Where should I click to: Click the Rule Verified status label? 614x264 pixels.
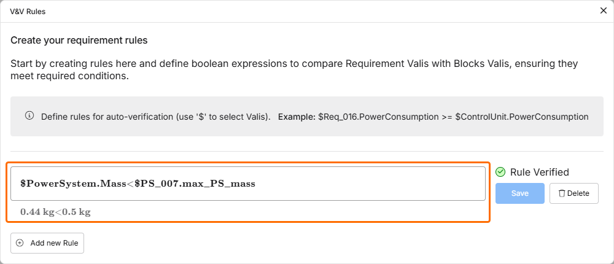540,172
